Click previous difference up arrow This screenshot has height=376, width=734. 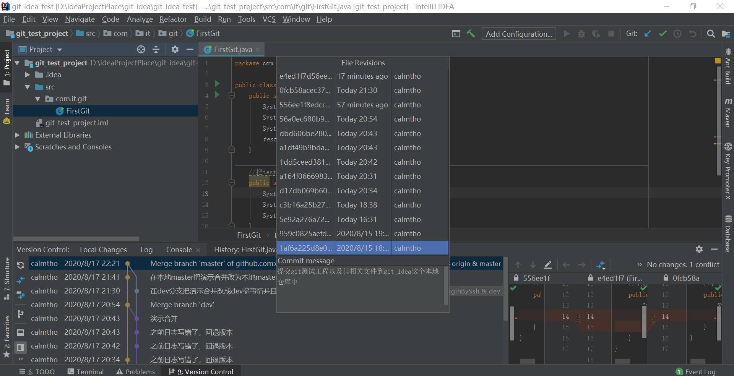click(x=518, y=265)
